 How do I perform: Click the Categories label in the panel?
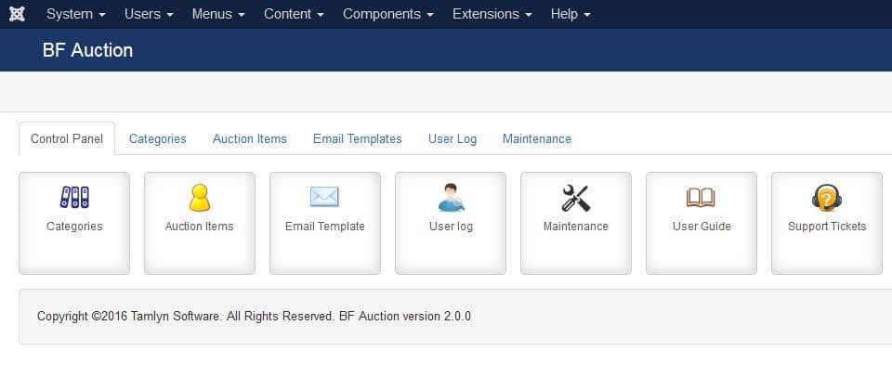point(74,227)
